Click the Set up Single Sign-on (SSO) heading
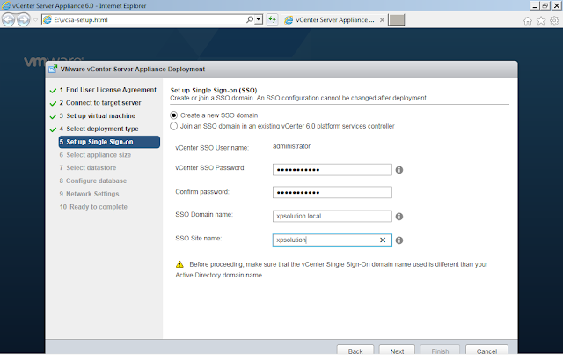Screen dimensions: 563x355 coord(214,90)
